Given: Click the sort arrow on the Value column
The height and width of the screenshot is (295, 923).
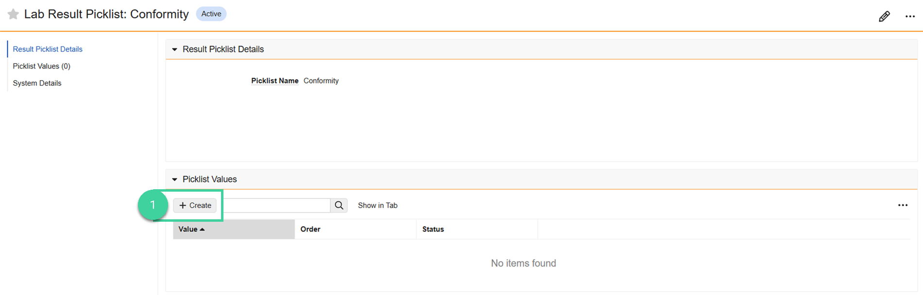Looking at the screenshot, I should coord(204,229).
